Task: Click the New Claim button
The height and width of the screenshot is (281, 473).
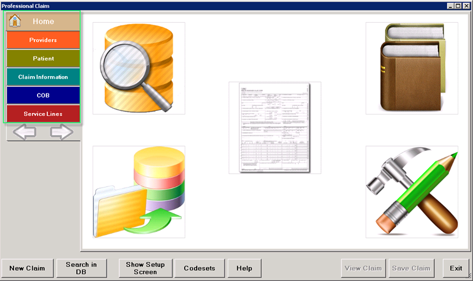Action: (27, 268)
